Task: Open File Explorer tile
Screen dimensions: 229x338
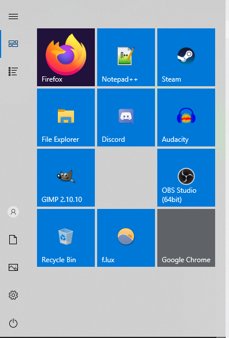Action: coord(66,117)
